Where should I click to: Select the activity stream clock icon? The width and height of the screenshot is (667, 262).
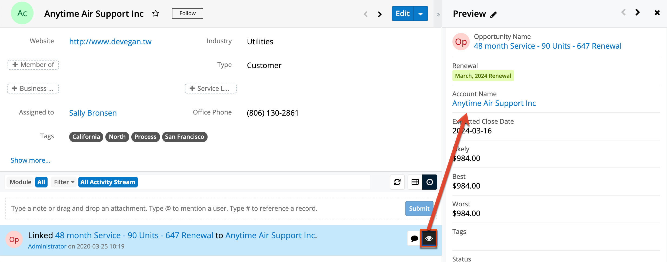pyautogui.click(x=429, y=182)
